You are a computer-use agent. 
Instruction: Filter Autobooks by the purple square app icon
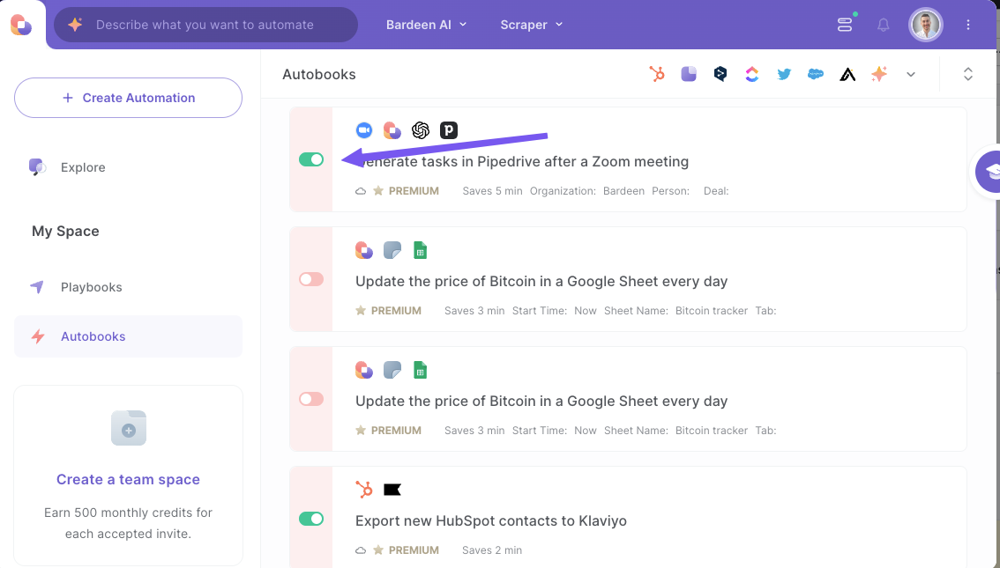tap(689, 74)
